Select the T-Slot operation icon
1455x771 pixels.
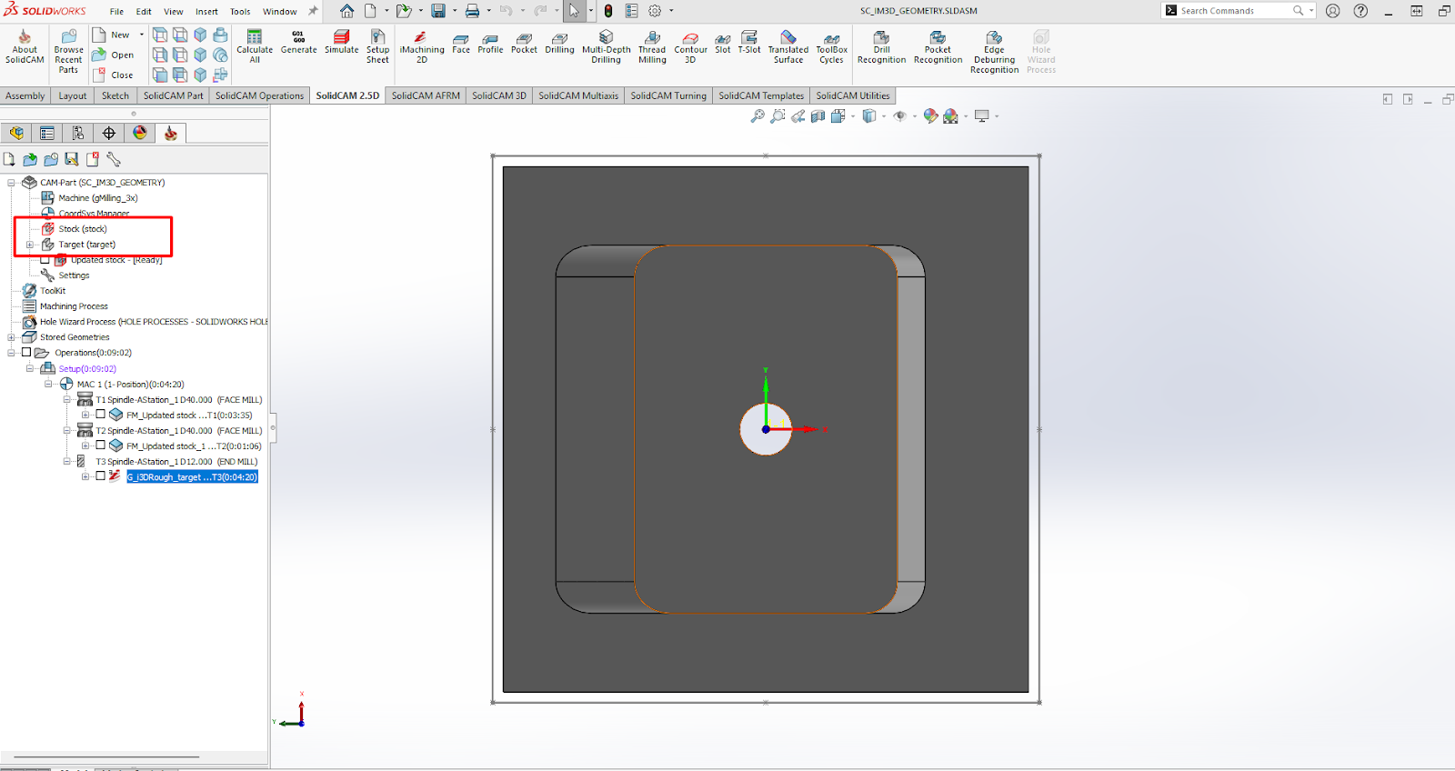(749, 43)
